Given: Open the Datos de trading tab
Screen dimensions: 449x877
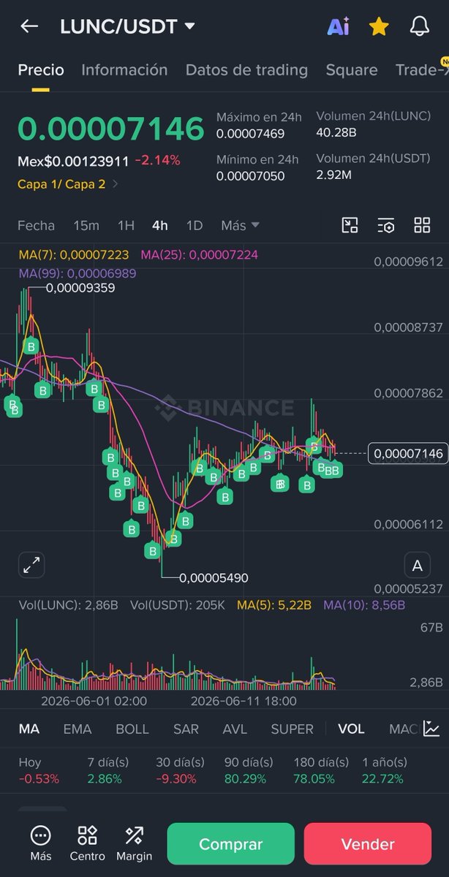Looking at the screenshot, I should (246, 70).
